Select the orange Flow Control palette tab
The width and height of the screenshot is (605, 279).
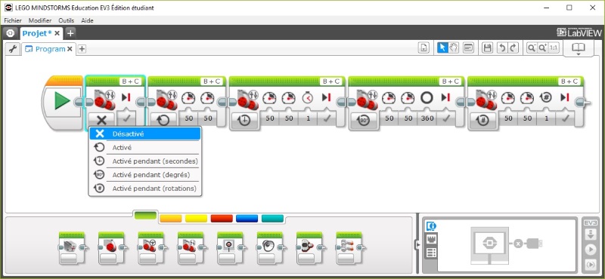point(171,219)
